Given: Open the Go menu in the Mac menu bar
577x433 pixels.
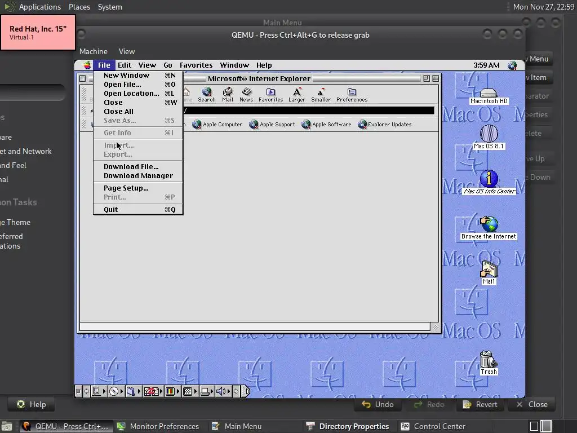Looking at the screenshot, I should click(168, 65).
